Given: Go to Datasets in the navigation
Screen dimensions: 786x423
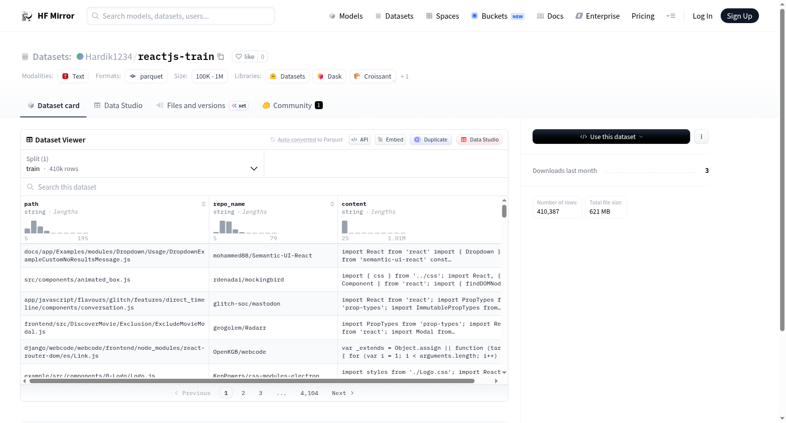Looking at the screenshot, I should pyautogui.click(x=394, y=16).
